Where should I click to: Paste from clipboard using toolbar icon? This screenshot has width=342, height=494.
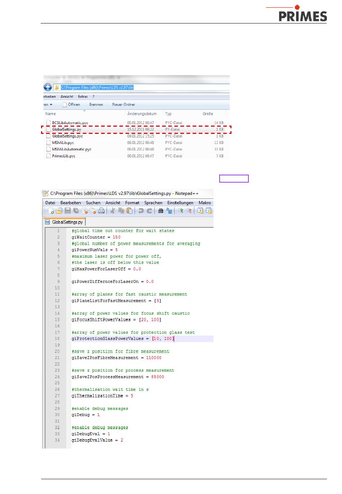pos(130,211)
